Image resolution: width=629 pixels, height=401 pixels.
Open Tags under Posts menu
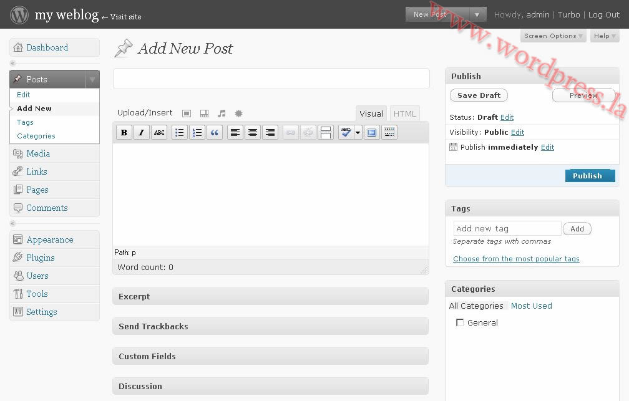25,122
